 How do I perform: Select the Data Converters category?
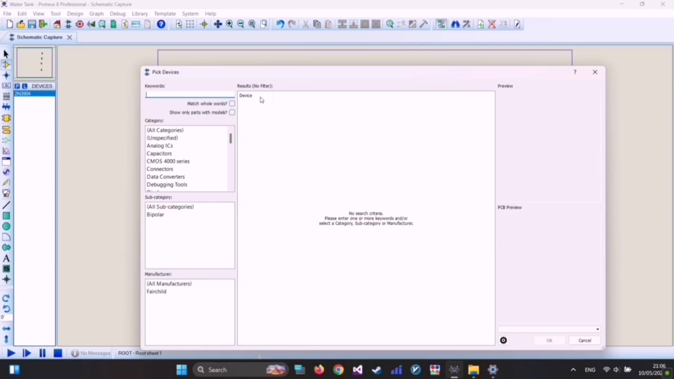tap(165, 177)
